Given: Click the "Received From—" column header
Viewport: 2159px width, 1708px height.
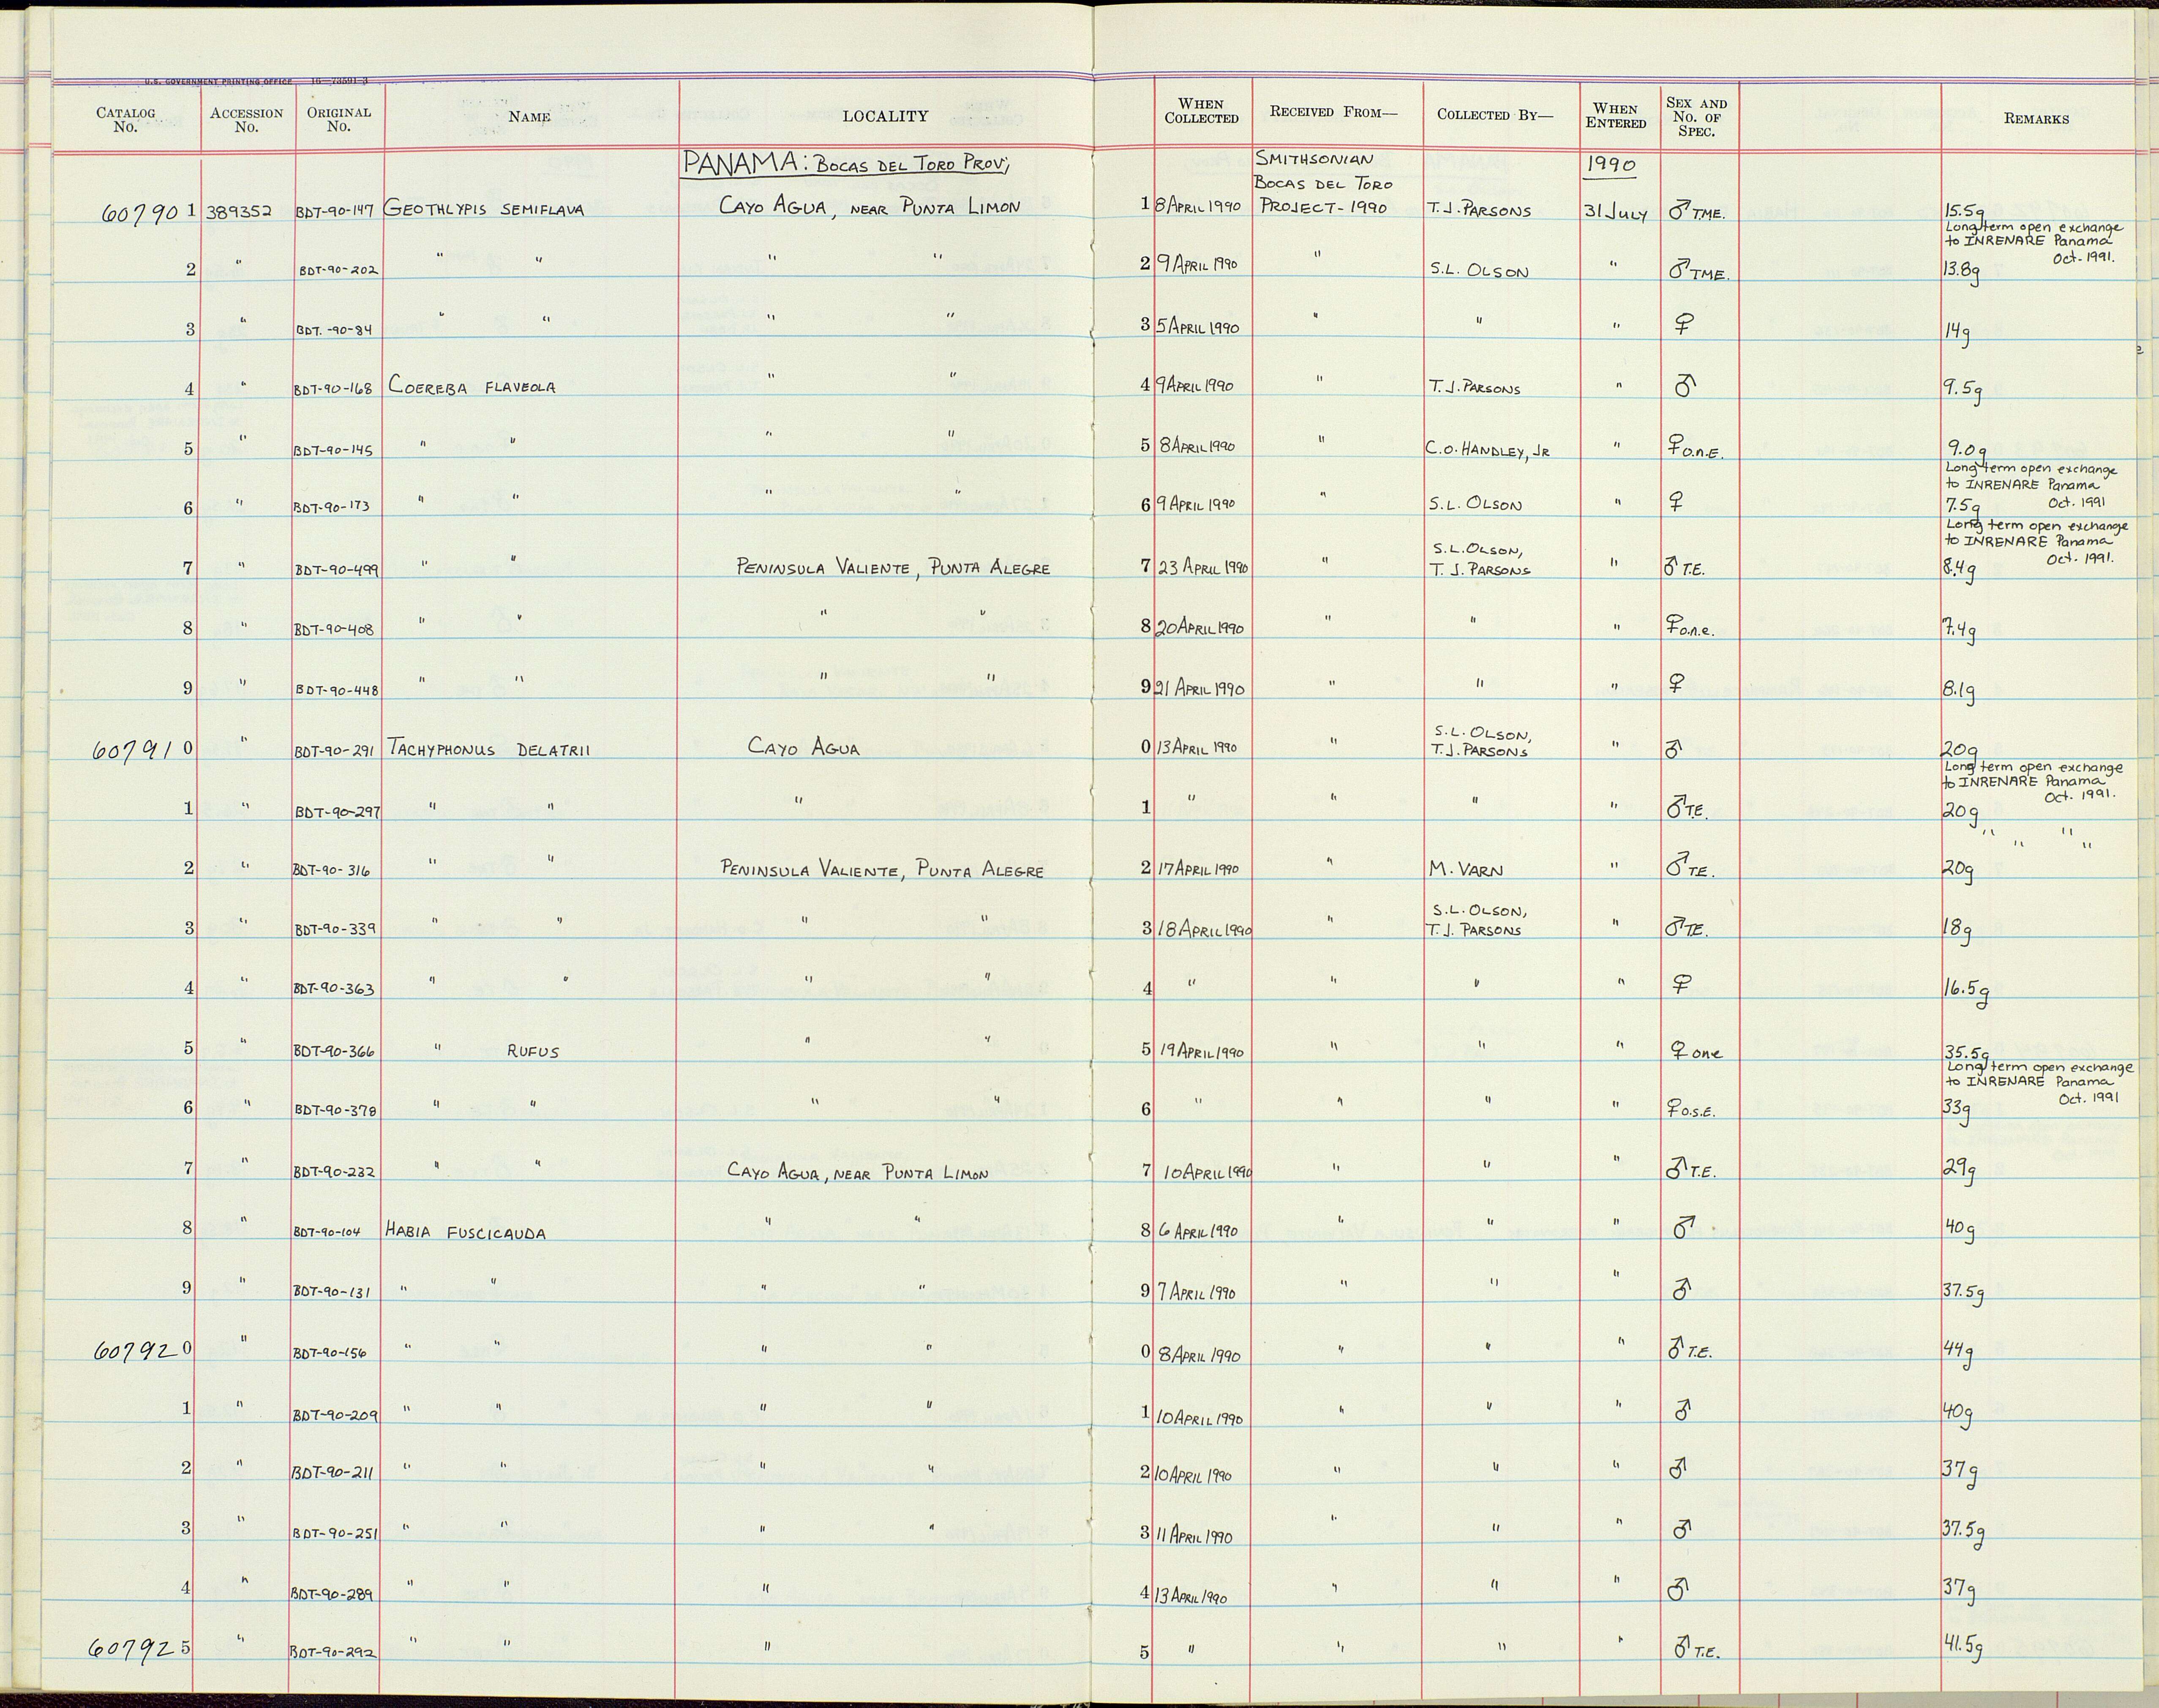Looking at the screenshot, I should click(1333, 112).
